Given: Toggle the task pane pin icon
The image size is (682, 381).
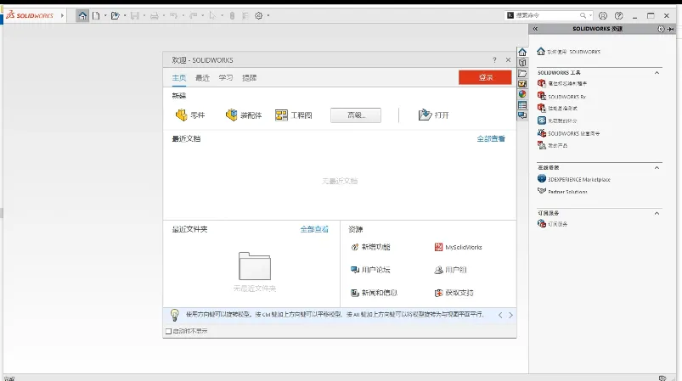Looking at the screenshot, I should (x=671, y=29).
